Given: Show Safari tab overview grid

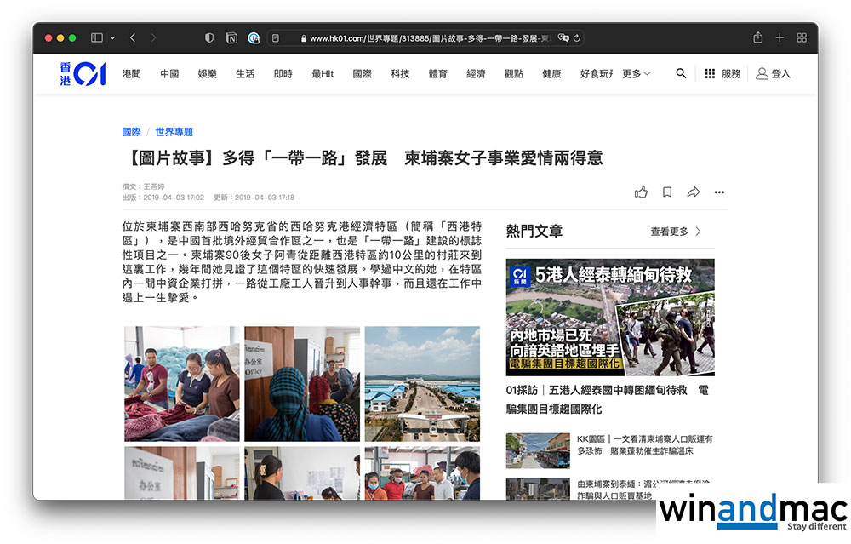Looking at the screenshot, I should (x=802, y=38).
